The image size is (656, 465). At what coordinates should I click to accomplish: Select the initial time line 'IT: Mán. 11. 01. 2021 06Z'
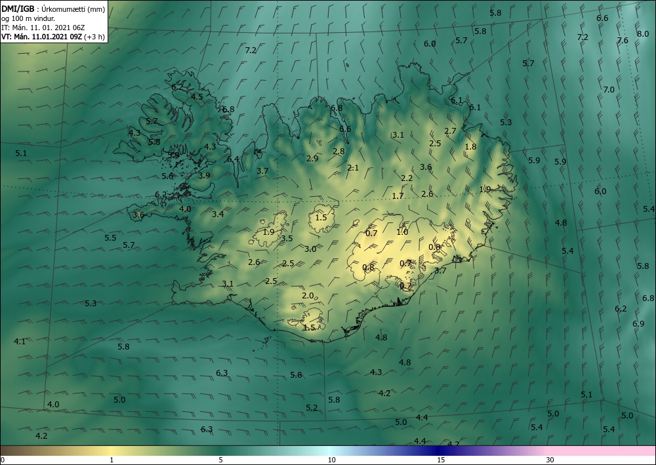[x=43, y=28]
